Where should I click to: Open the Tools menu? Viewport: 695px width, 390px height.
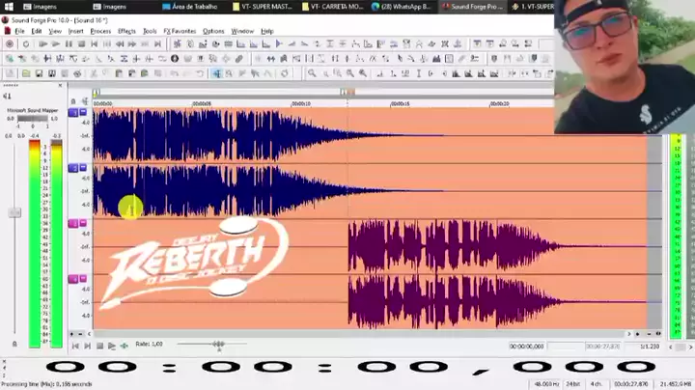coord(150,32)
